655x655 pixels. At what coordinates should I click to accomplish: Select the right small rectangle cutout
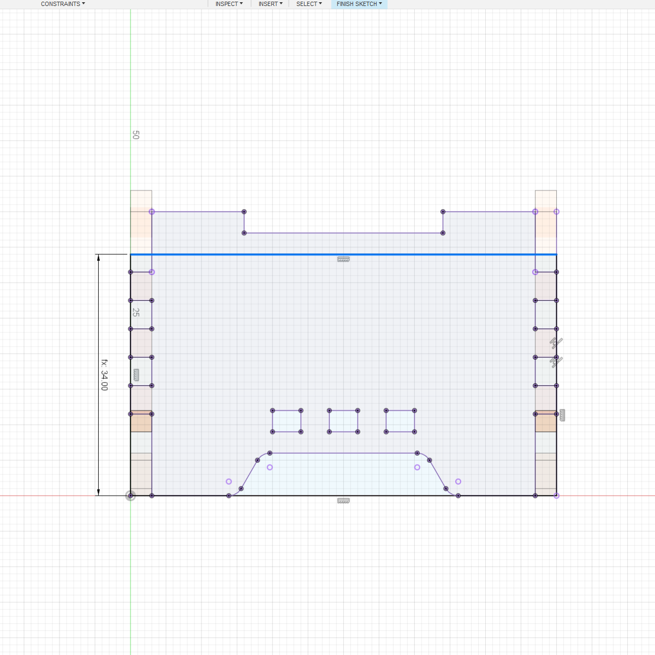[x=400, y=421]
